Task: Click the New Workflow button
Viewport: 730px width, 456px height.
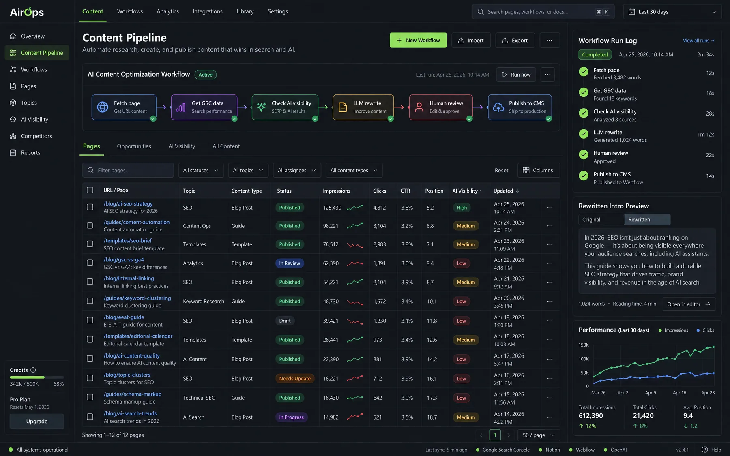Action: [x=418, y=40]
